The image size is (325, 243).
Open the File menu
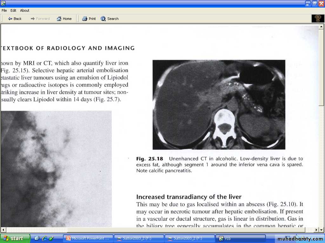coord(4,10)
